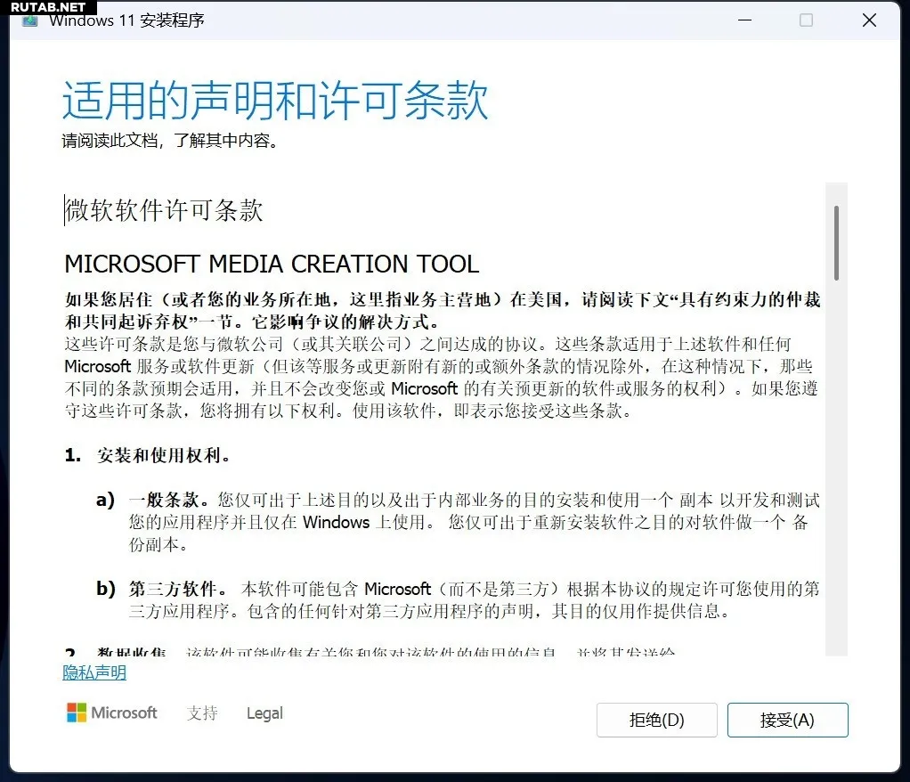The image size is (910, 782).
Task: Click the 安装和使用权利 section heading
Action: pyautogui.click(x=164, y=455)
